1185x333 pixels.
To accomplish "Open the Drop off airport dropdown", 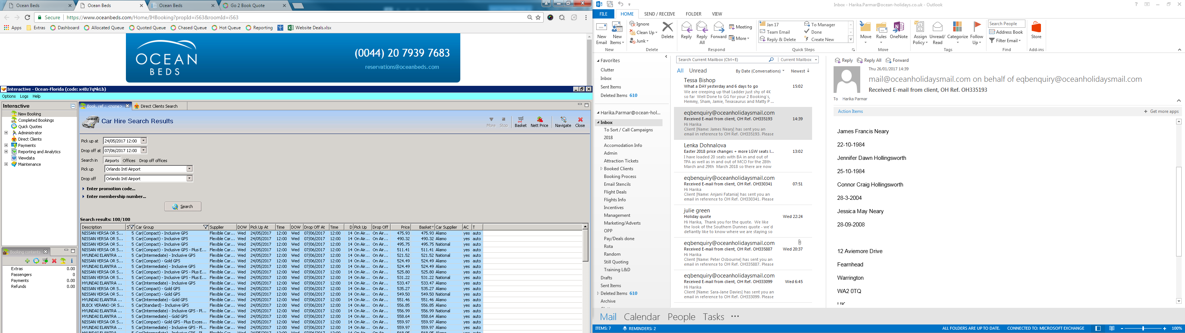I will 189,178.
